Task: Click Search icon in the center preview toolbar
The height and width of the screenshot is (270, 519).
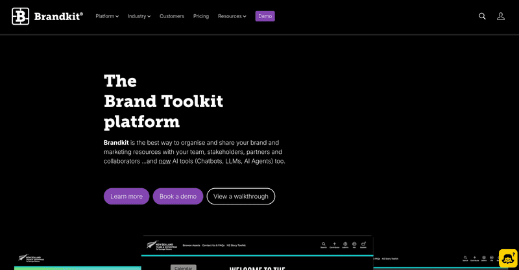Action: (x=323, y=245)
